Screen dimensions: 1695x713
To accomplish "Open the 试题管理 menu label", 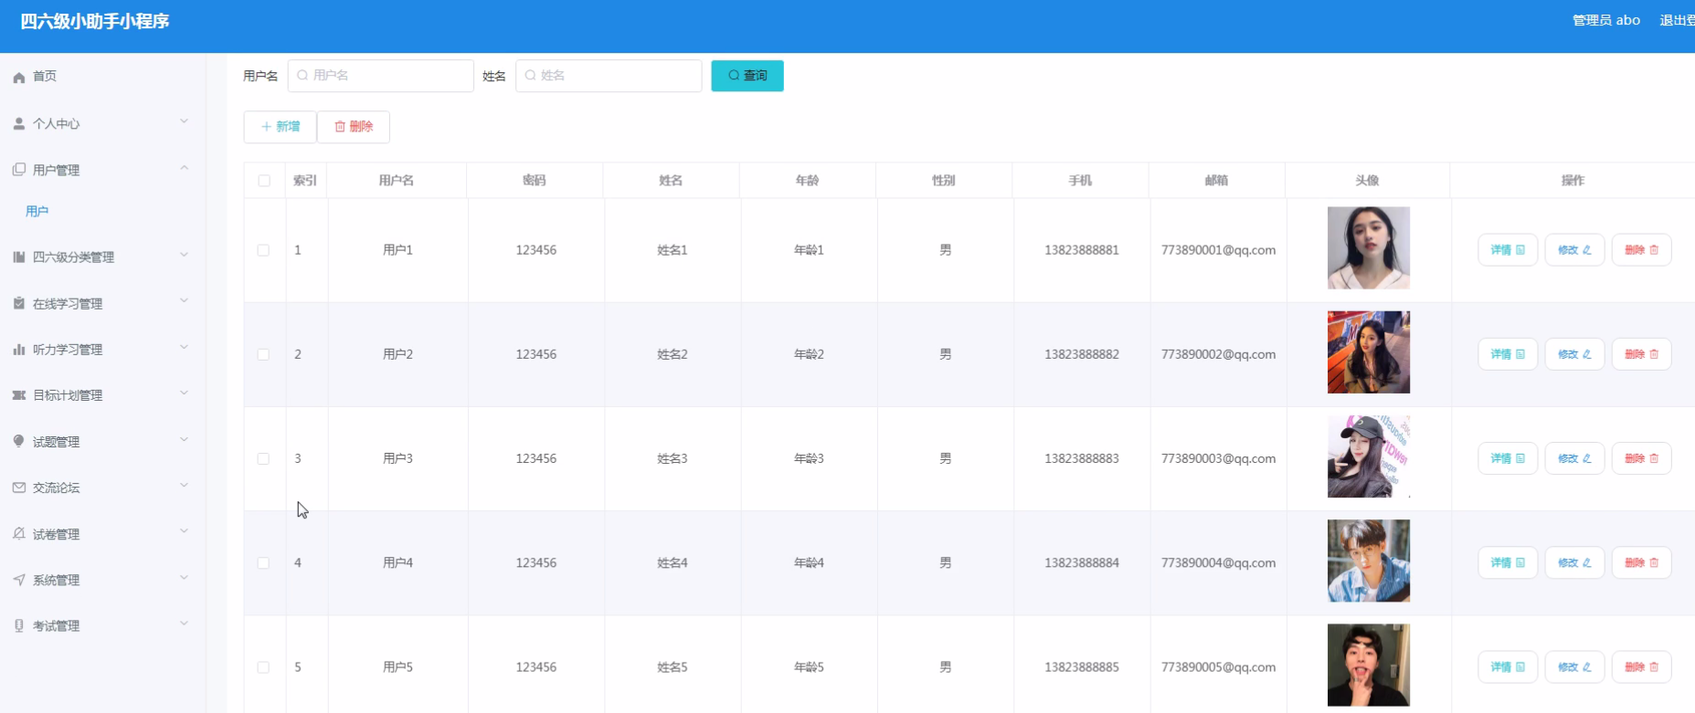I will 57,442.
